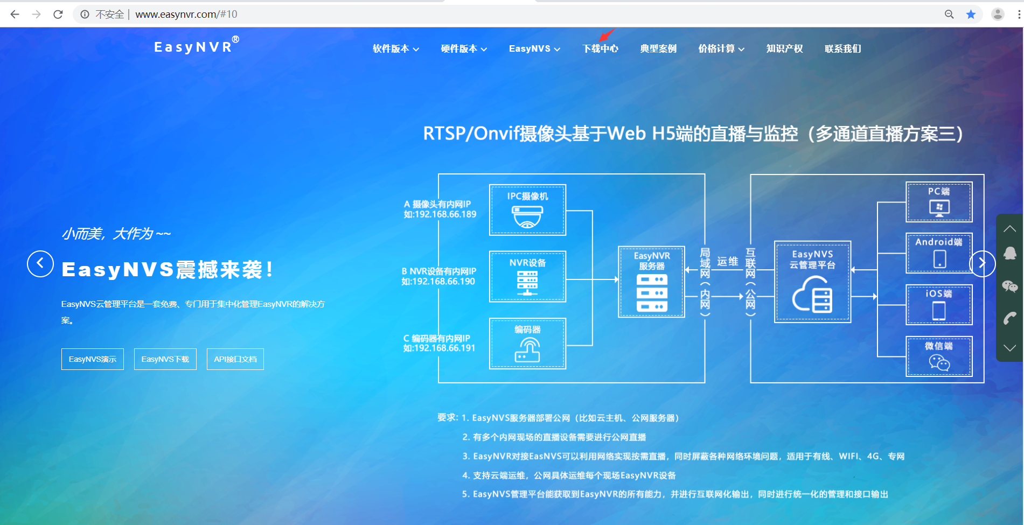The height and width of the screenshot is (525, 1024).
Task: Open the EasyNVR logo home link
Action: click(x=197, y=46)
